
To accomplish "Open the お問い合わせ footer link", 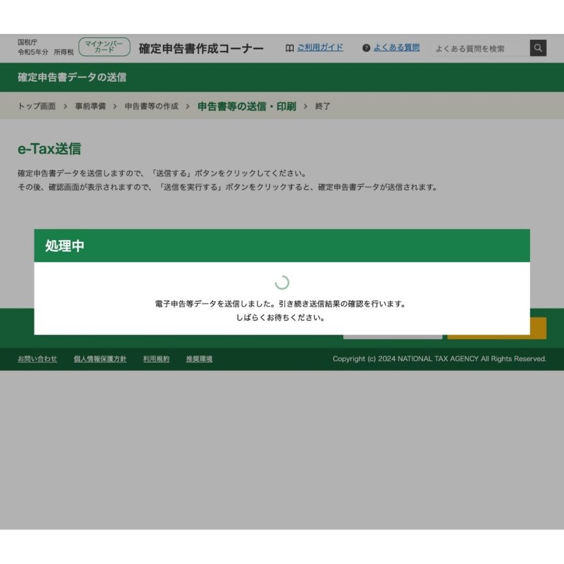I will [x=37, y=359].
